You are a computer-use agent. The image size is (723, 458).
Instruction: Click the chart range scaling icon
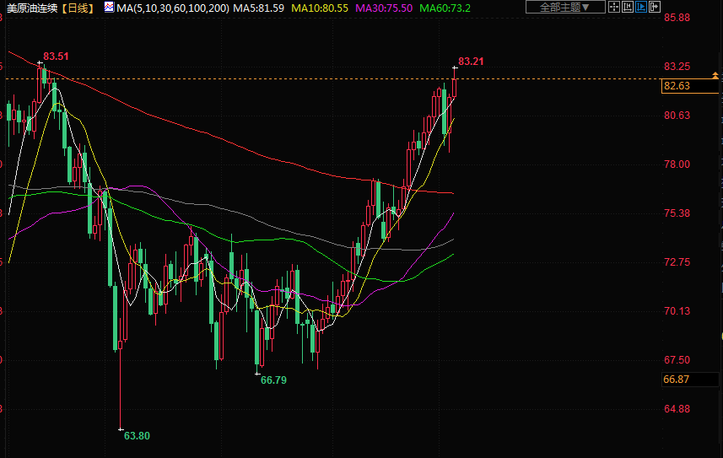pos(628,8)
